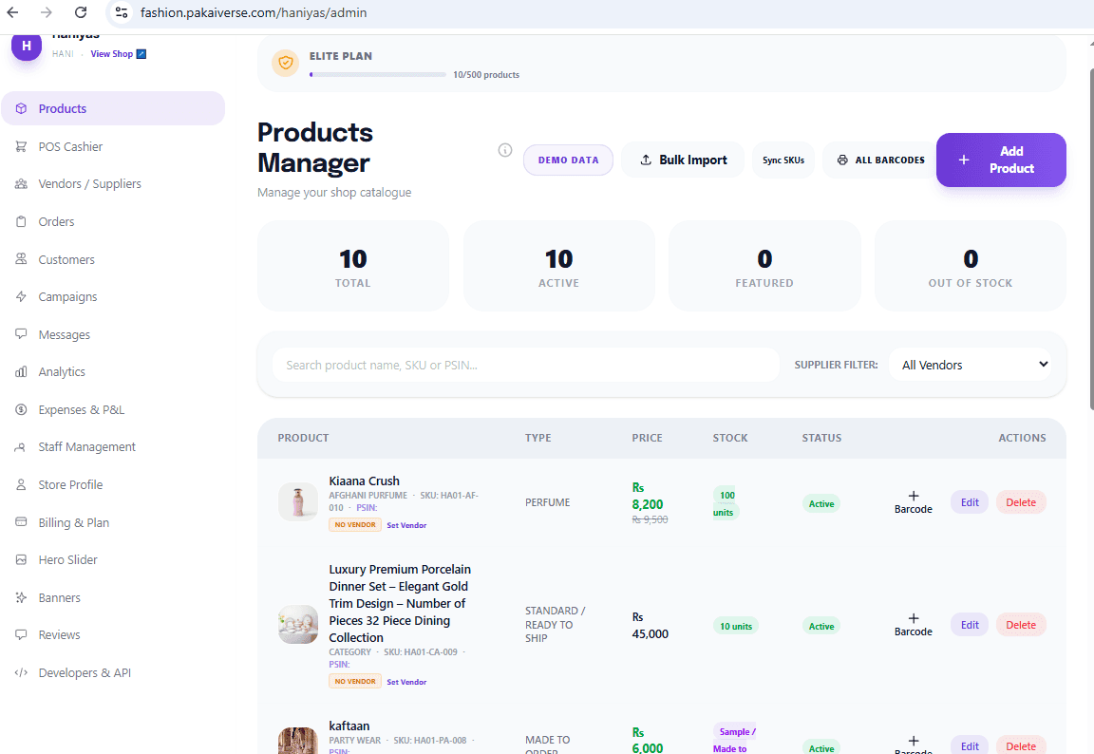The height and width of the screenshot is (754, 1094).
Task: Click the info icon beside Products Manager
Action: pyautogui.click(x=505, y=150)
